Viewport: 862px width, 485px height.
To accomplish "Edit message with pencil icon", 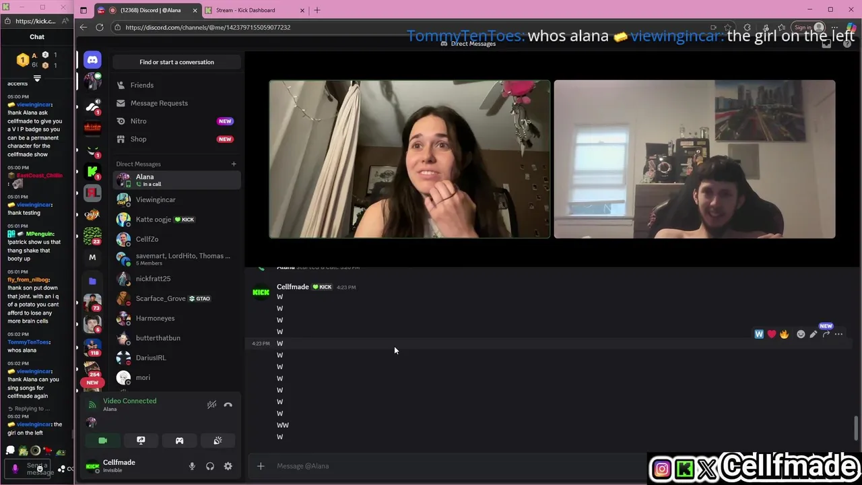I will [x=814, y=334].
